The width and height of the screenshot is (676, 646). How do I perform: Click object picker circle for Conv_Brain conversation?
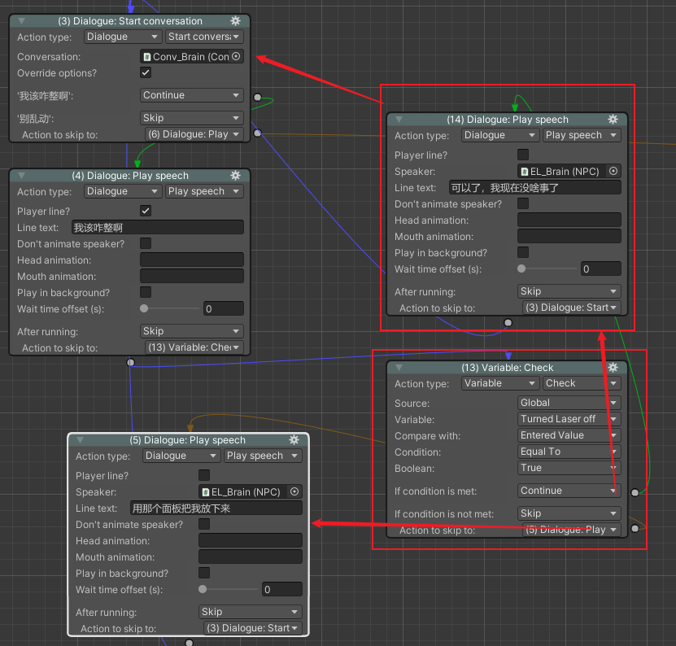tap(236, 56)
